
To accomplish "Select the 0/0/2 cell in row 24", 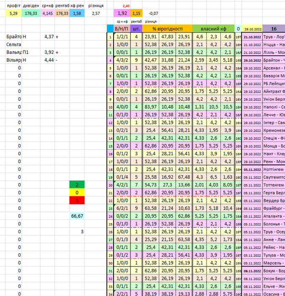I will point(122,216).
